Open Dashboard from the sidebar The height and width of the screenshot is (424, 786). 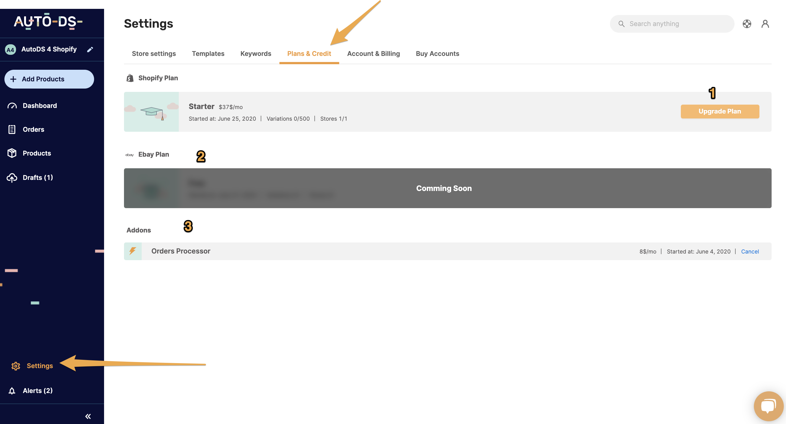pos(40,106)
